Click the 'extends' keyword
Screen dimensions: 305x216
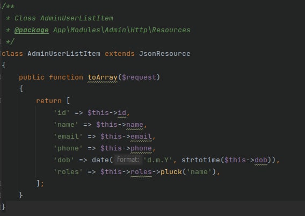(x=120, y=54)
